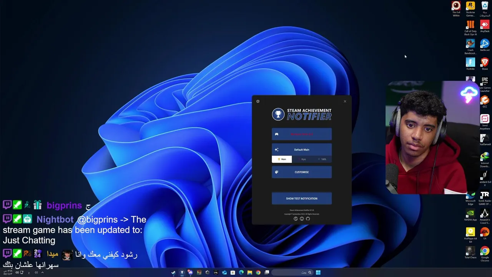Image resolution: width=492 pixels, height=277 pixels.
Task: Open Send Anywhere desktop shortcut
Action: pyautogui.click(x=485, y=122)
